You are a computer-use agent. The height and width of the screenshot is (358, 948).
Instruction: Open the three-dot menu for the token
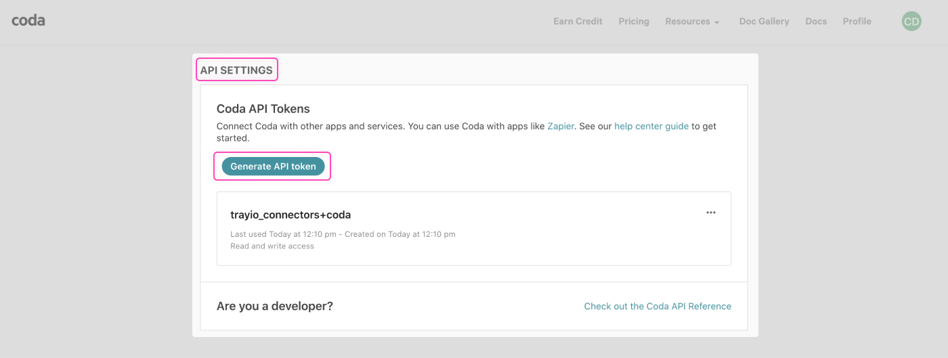pyautogui.click(x=710, y=212)
